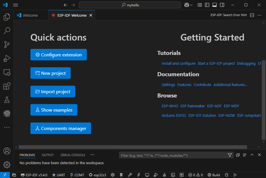Click the Import project button
The image size is (266, 178).
tap(53, 91)
